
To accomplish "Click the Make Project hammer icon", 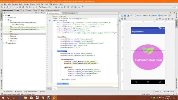I will click(40, 7).
